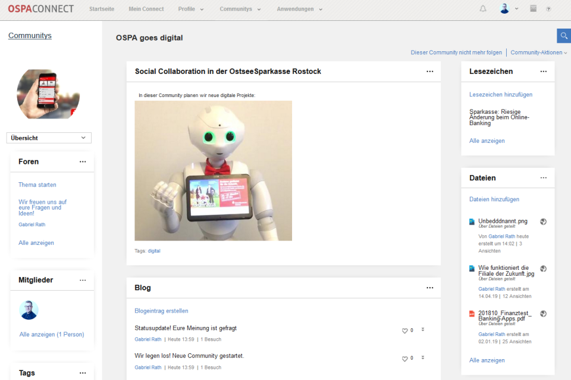This screenshot has height=380, width=571.
Task: Click 'Dateien hinzufügen'
Action: point(494,200)
